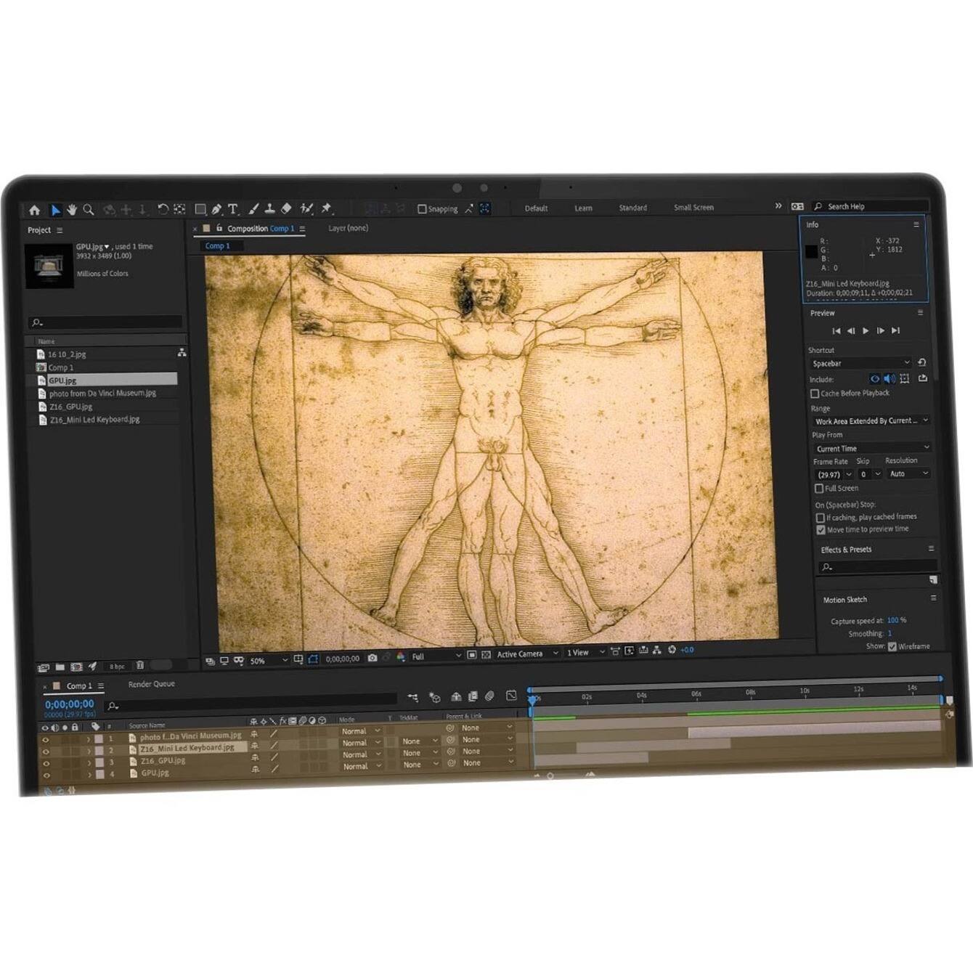Select the Eraser tool
The height and width of the screenshot is (973, 973).
(x=287, y=208)
